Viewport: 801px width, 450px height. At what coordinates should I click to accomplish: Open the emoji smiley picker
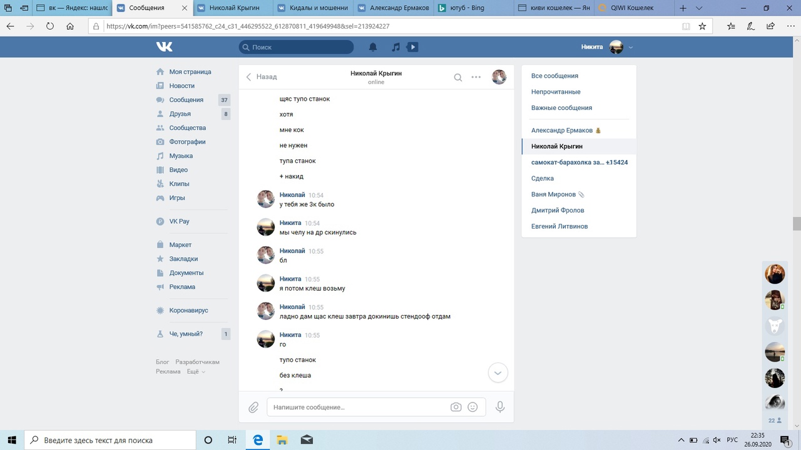[472, 407]
